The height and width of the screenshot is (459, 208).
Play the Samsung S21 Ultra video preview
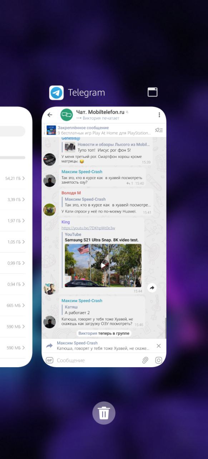coord(103,265)
